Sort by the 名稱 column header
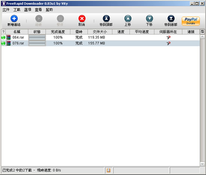This screenshot has width=206, height=175. click(x=17, y=32)
